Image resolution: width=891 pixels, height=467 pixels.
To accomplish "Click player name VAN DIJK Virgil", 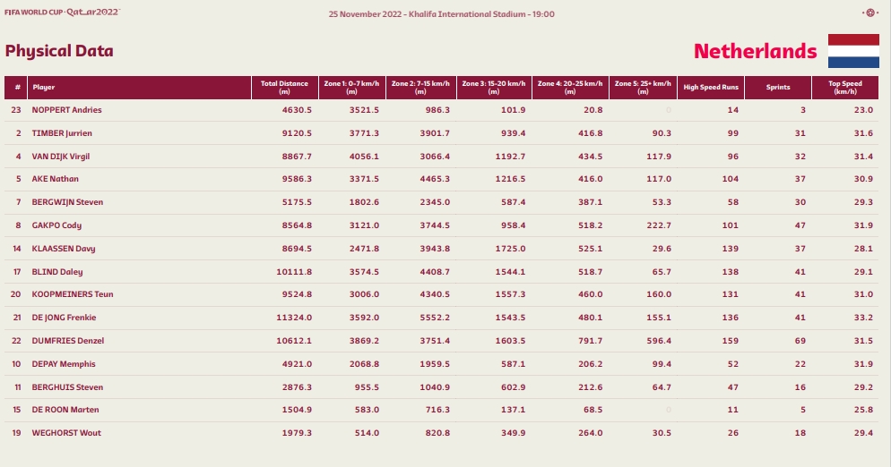I will [60, 157].
